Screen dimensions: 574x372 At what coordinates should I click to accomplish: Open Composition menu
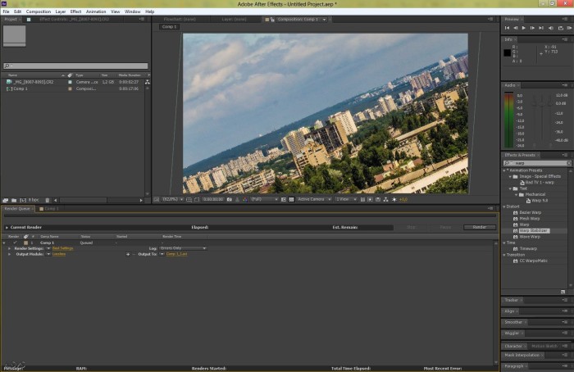tap(39, 11)
